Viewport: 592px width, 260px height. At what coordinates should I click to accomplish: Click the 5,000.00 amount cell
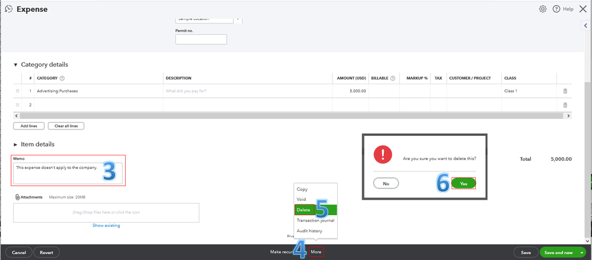click(350, 91)
